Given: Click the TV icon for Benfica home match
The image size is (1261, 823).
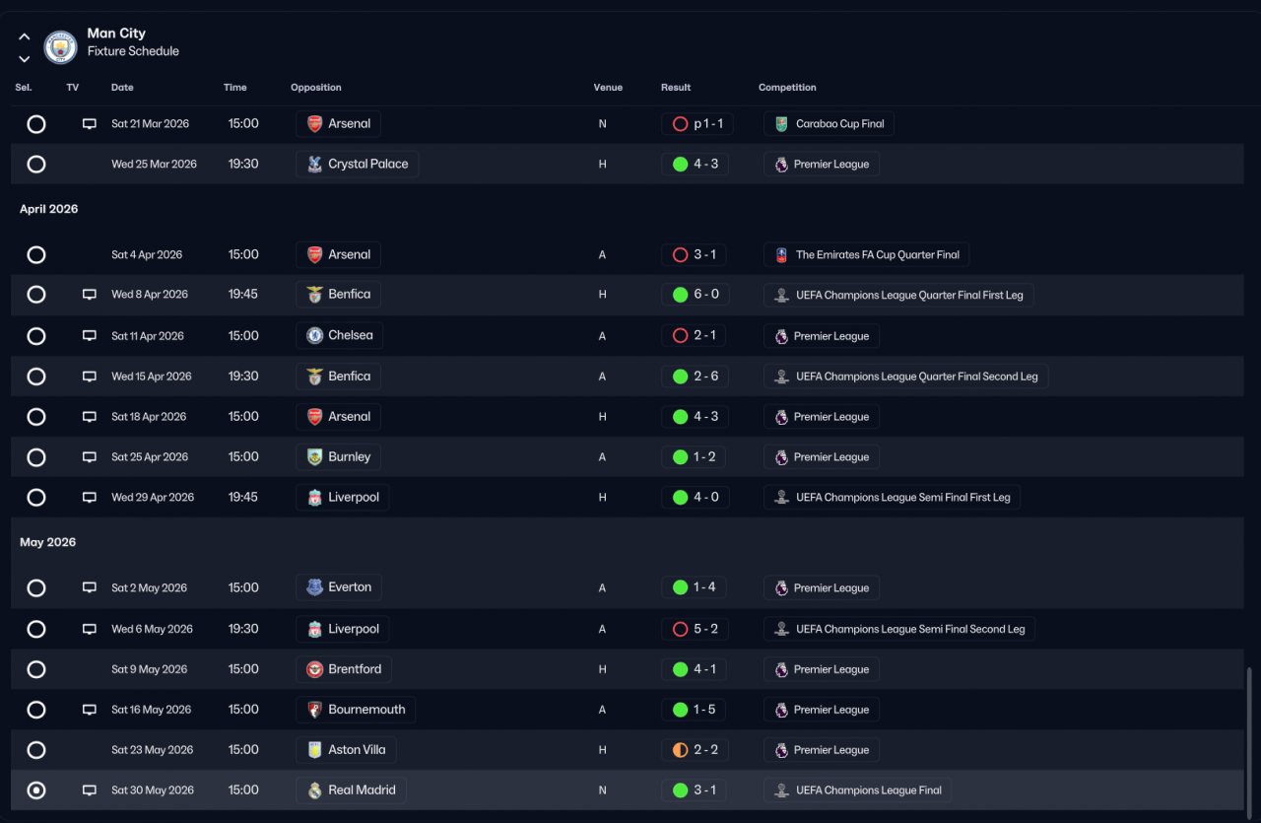Looking at the screenshot, I should [90, 295].
